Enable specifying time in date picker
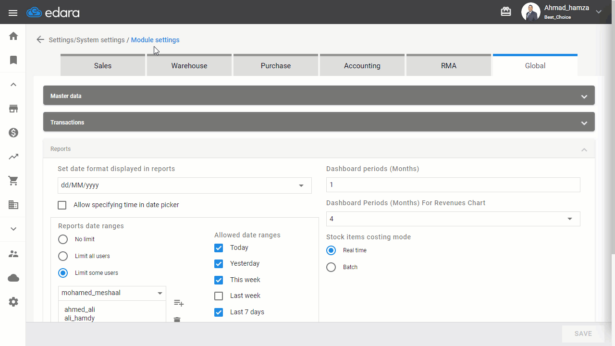The width and height of the screenshot is (615, 346). point(62,205)
